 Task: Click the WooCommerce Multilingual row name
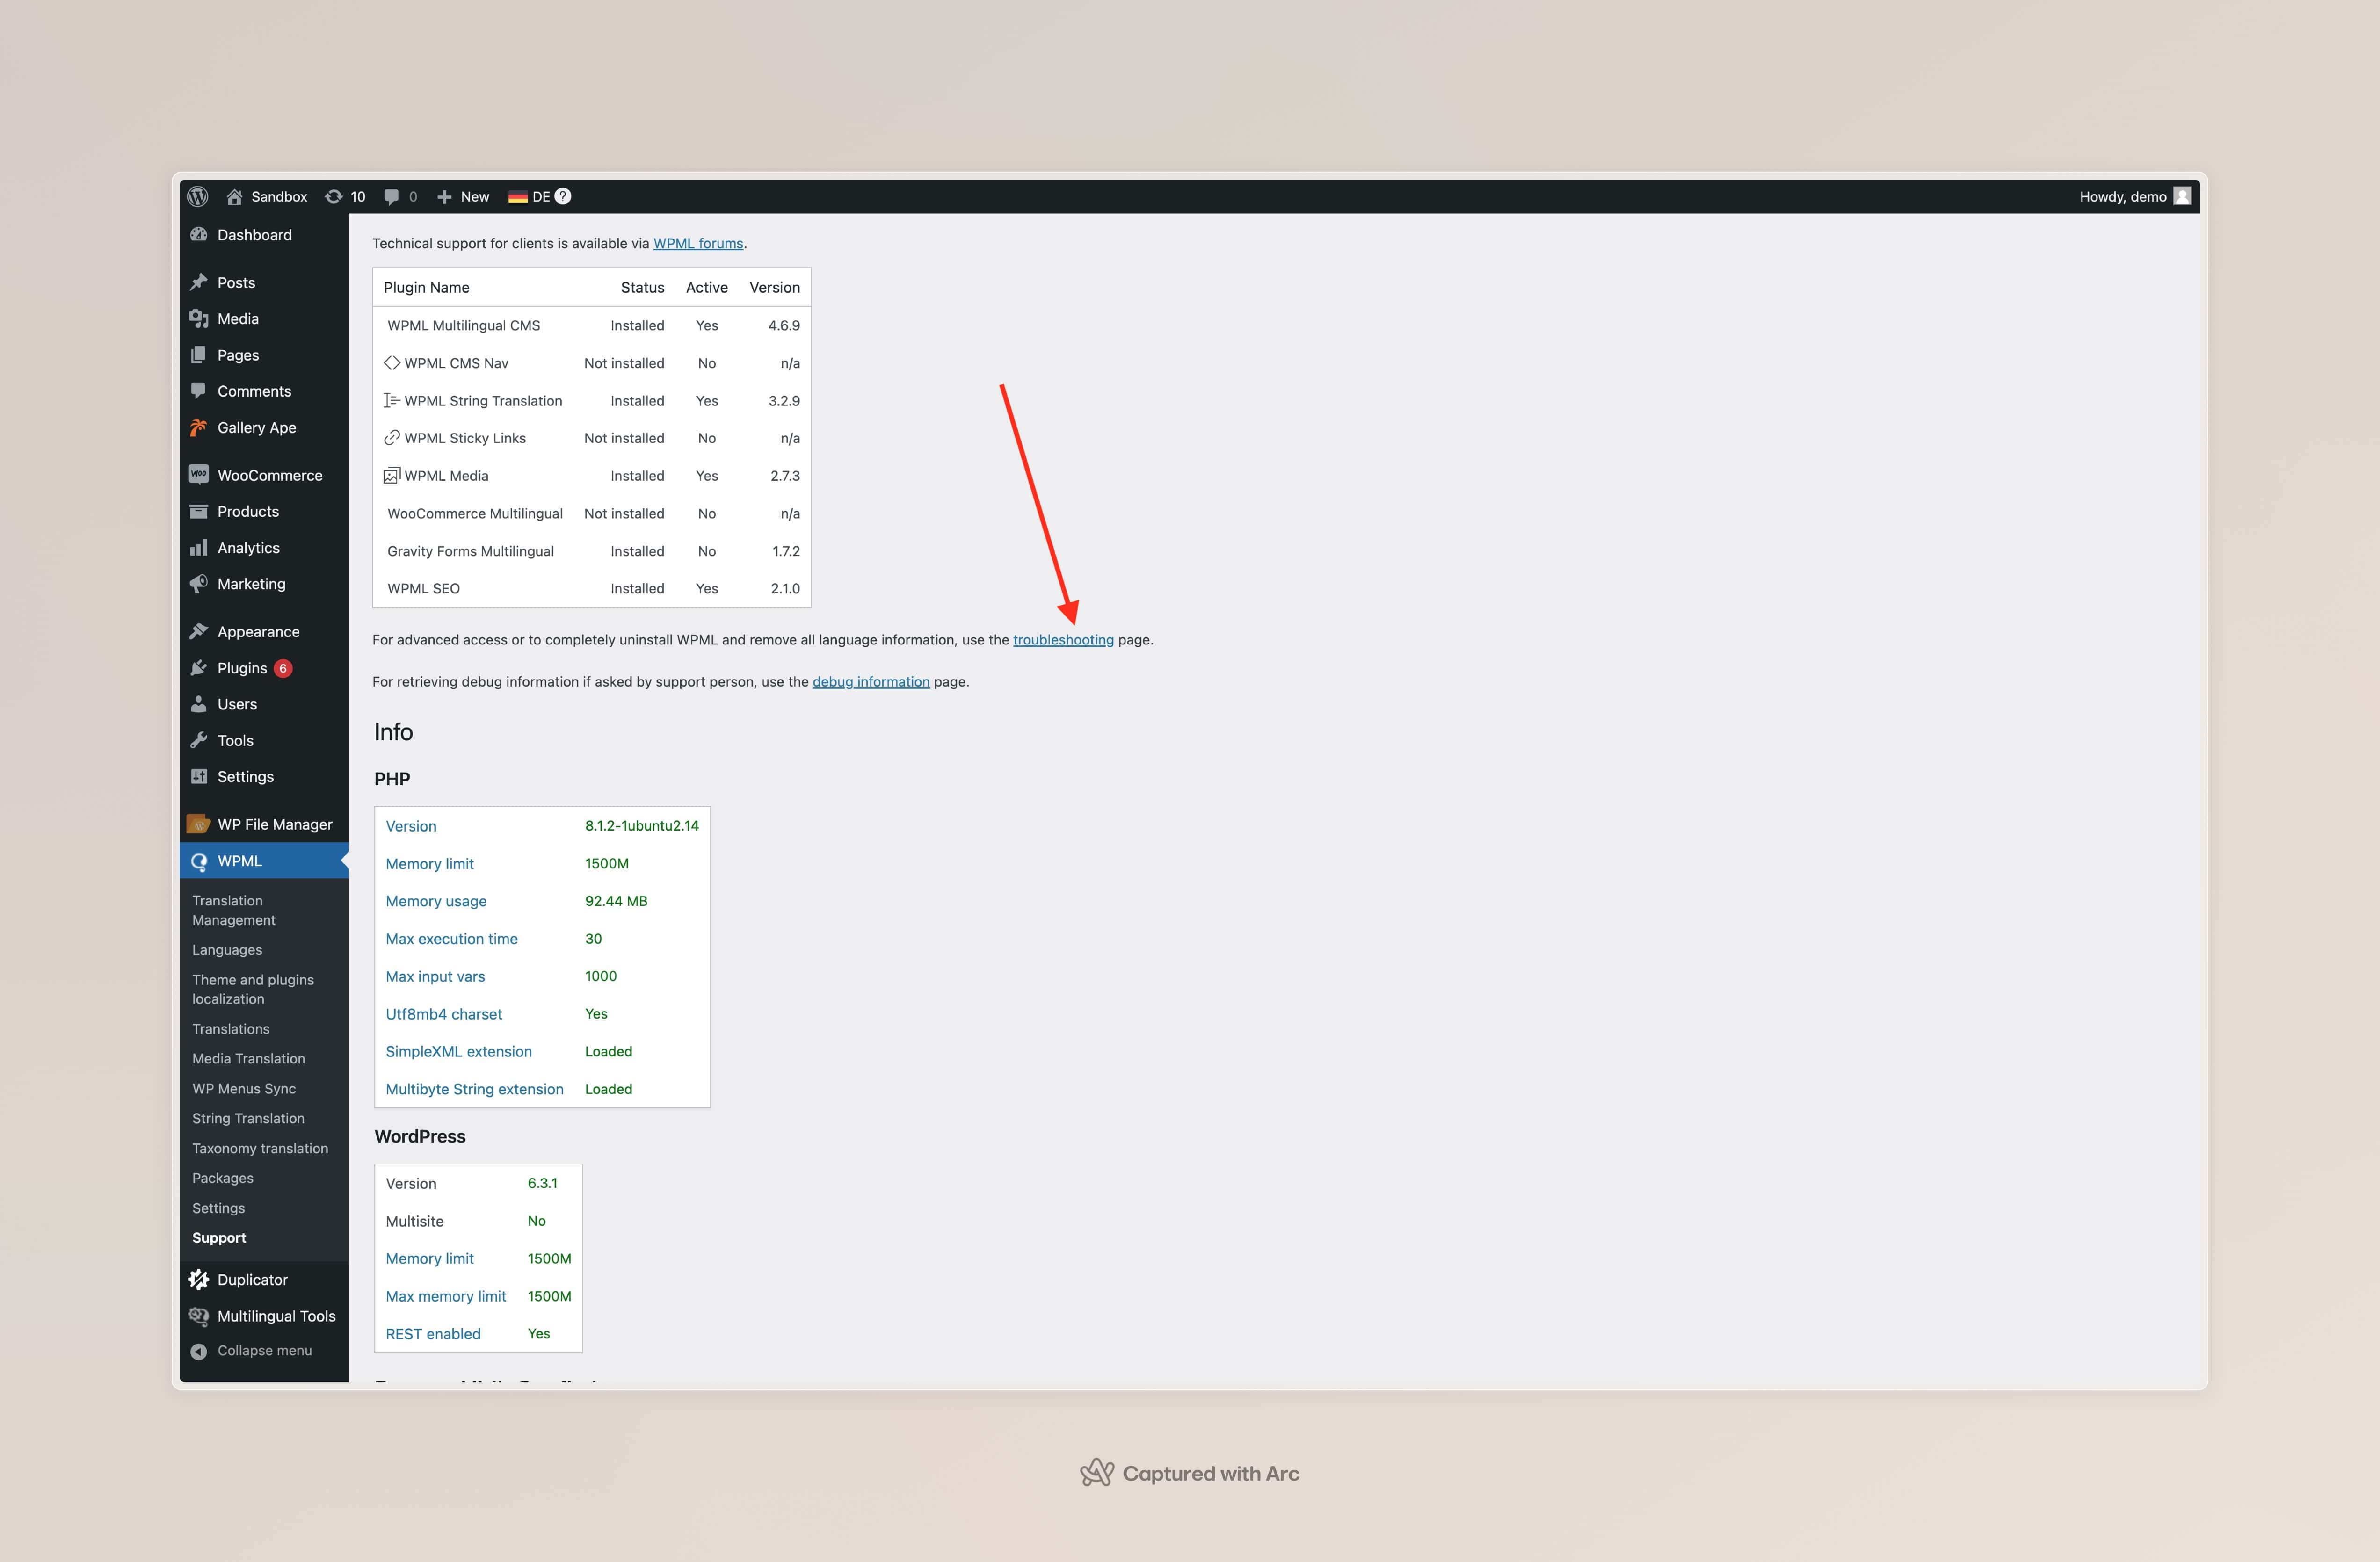point(475,513)
